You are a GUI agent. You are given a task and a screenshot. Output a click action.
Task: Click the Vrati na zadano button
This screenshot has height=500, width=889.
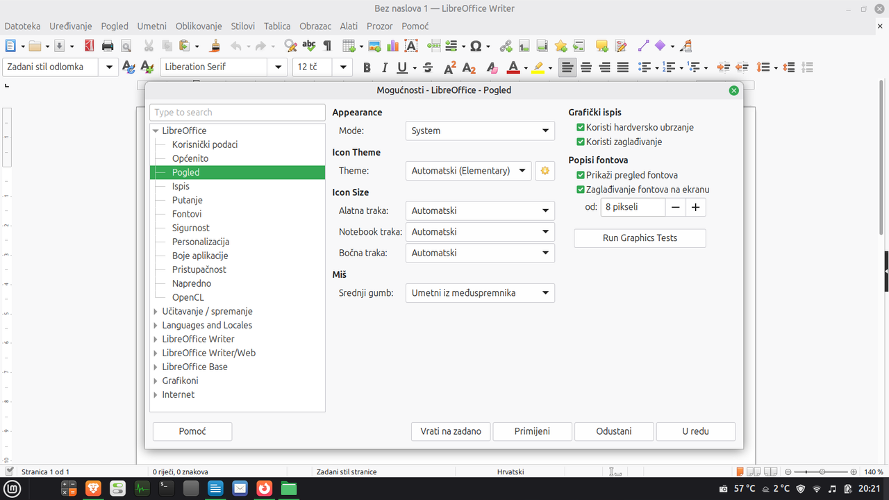[x=451, y=431]
